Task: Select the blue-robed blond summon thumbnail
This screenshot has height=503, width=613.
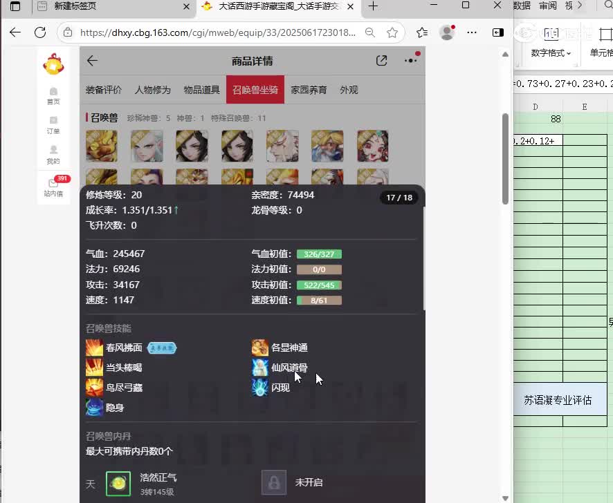Action: tap(328, 146)
